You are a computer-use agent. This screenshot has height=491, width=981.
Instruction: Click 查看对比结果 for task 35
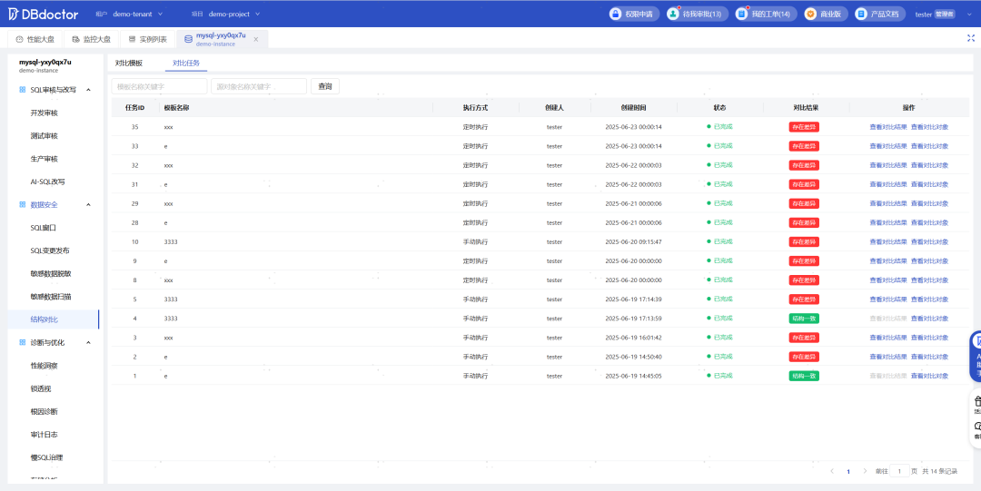(887, 127)
